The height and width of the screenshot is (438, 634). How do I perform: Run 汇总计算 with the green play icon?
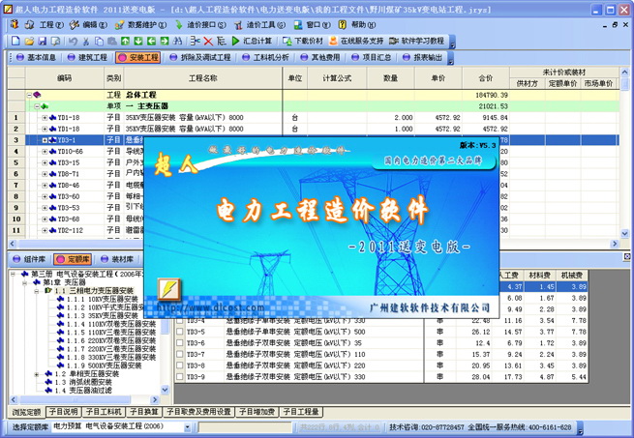tap(236, 41)
